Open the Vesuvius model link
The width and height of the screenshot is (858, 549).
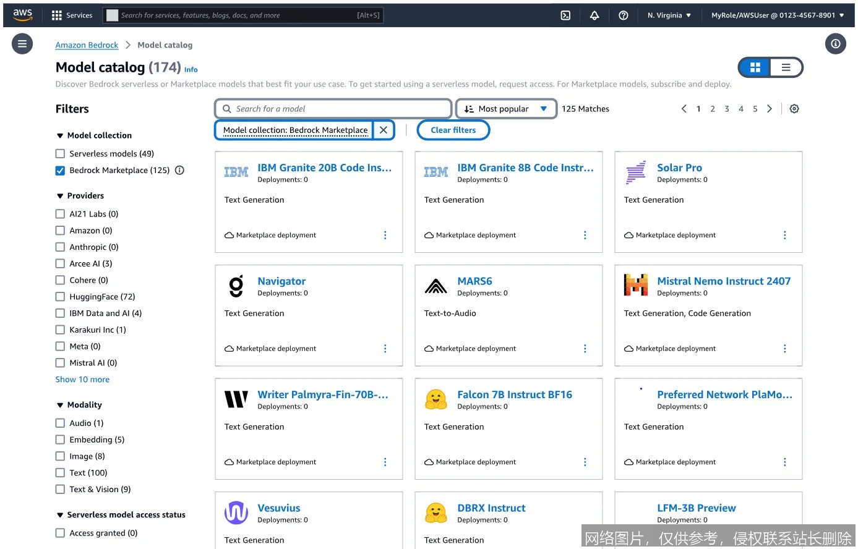coord(278,508)
